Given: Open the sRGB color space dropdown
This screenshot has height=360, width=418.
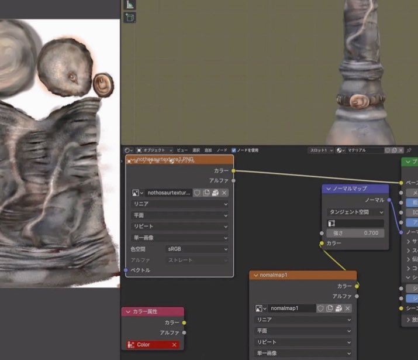Looking at the screenshot, I should [x=197, y=249].
